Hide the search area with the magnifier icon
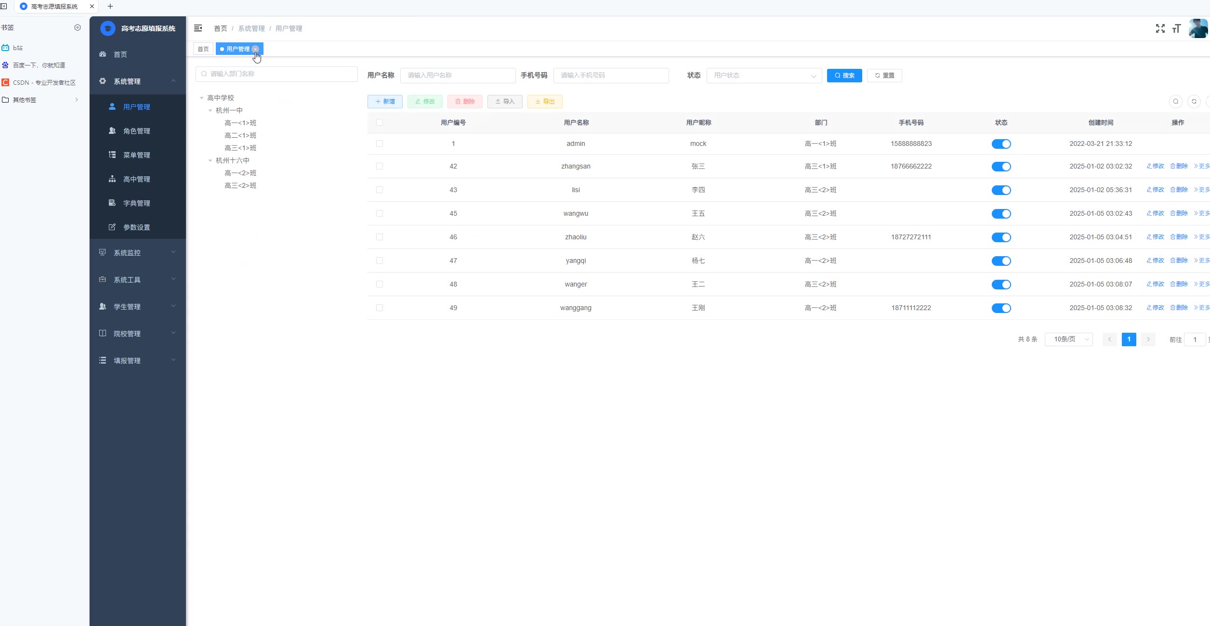The height and width of the screenshot is (626, 1210). [1176, 102]
